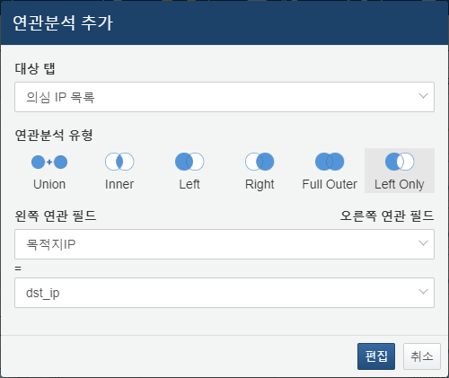Choose the Full Outer join icon
Viewport: 449px width, 378px height.
[330, 162]
